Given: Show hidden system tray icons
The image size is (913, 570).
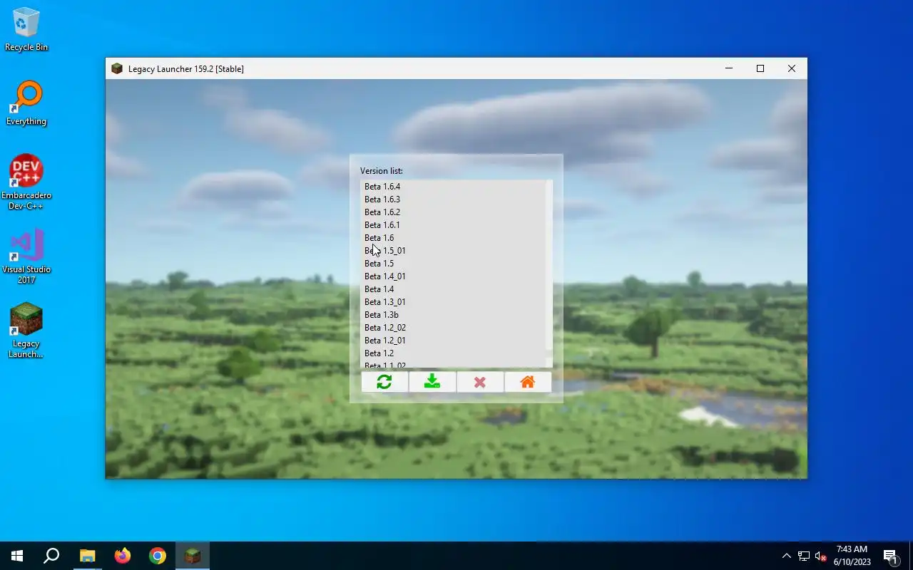Looking at the screenshot, I should pos(786,556).
